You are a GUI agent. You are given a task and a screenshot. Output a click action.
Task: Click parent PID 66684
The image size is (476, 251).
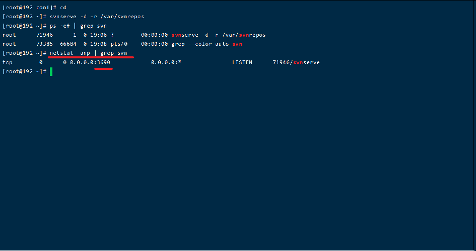point(69,44)
